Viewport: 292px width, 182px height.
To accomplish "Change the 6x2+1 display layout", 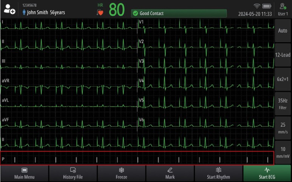I will (283, 79).
